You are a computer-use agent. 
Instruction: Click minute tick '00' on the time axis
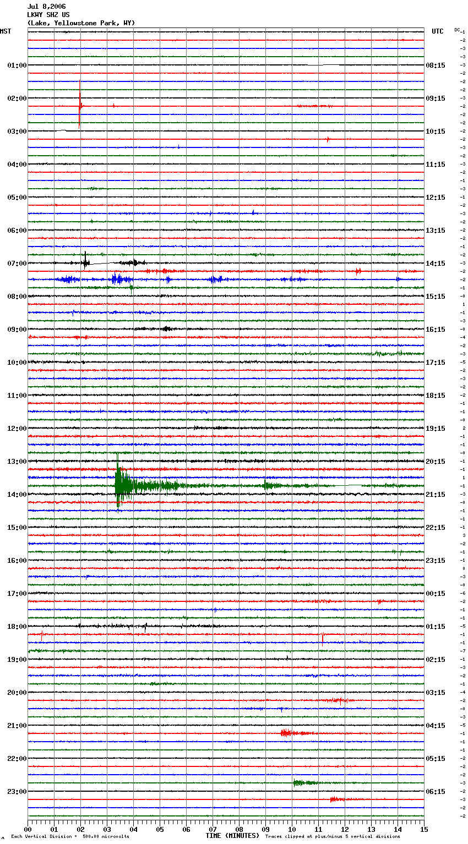[28, 829]
